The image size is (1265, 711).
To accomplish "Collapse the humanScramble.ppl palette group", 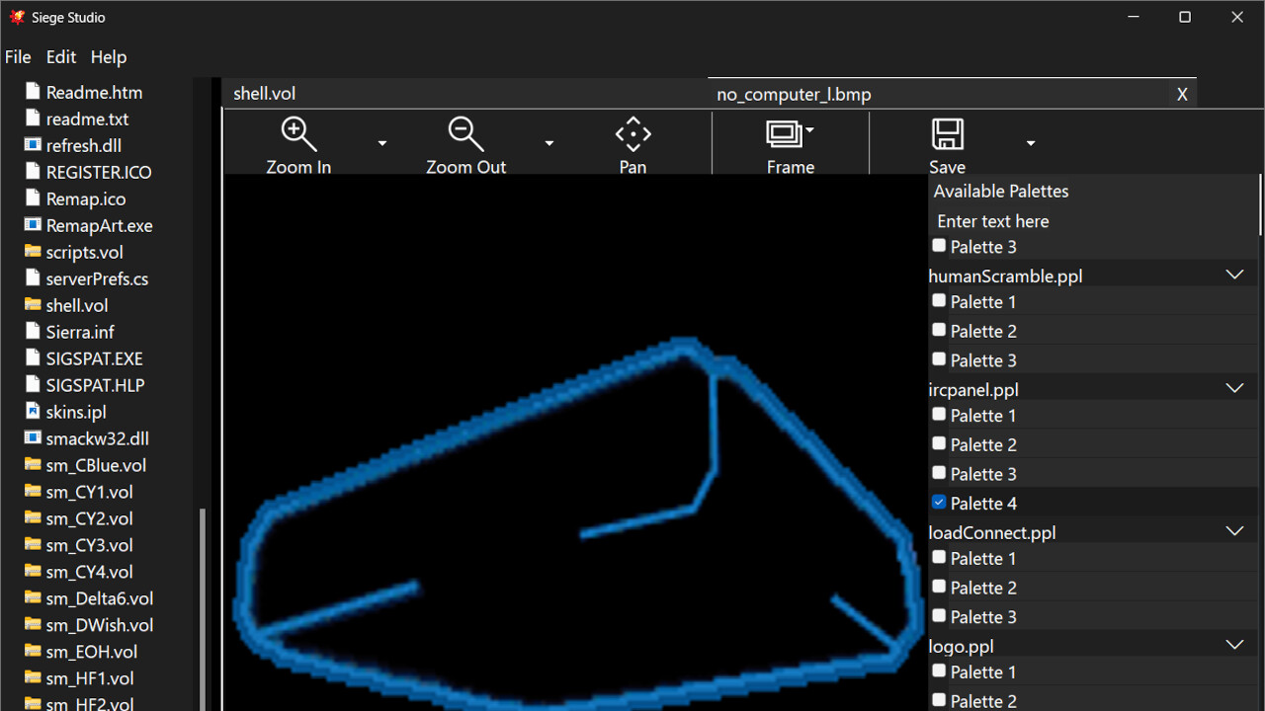I will point(1233,274).
